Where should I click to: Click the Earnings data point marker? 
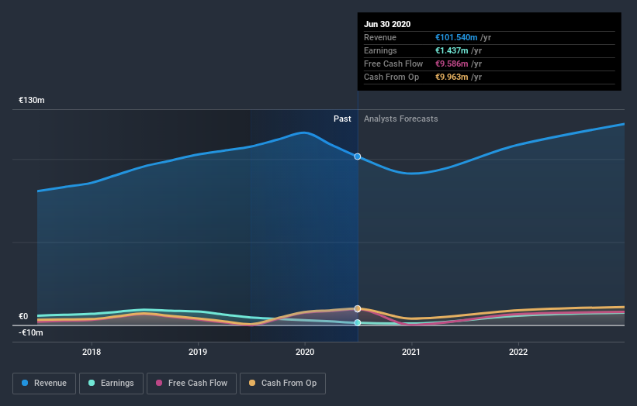pos(358,323)
